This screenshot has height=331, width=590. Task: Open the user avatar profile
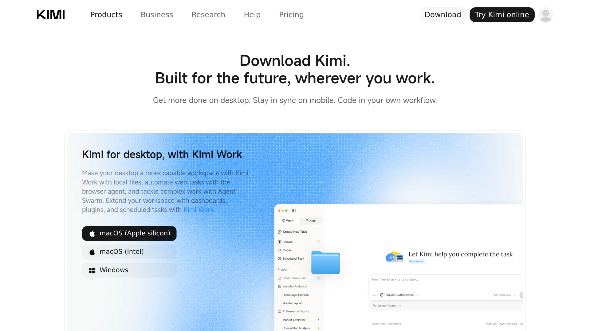pos(546,15)
